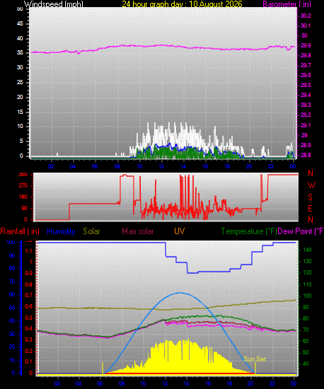The image size is (324, 389).
Task: Click the rainfall axis value '0.5'
Action: [x=29, y=318]
